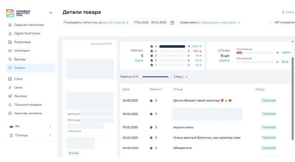Go to Бренды section
295x162 pixels.
point(31,59)
